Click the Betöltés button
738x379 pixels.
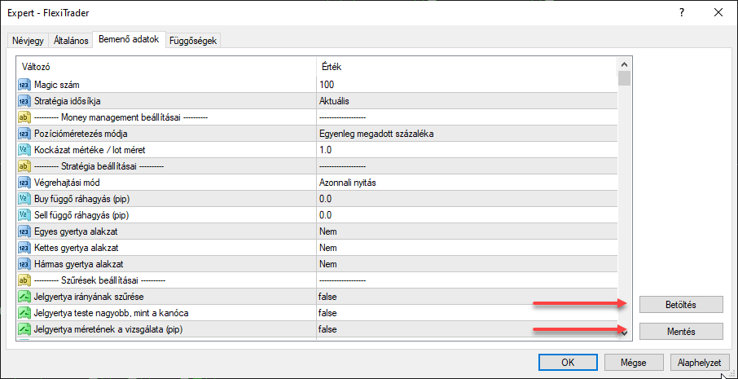pyautogui.click(x=681, y=305)
